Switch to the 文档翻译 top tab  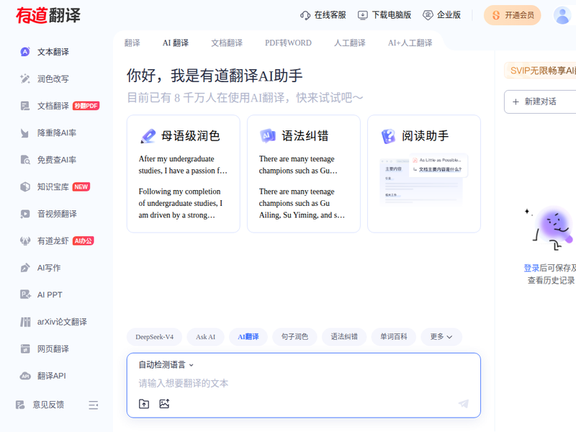tap(227, 43)
